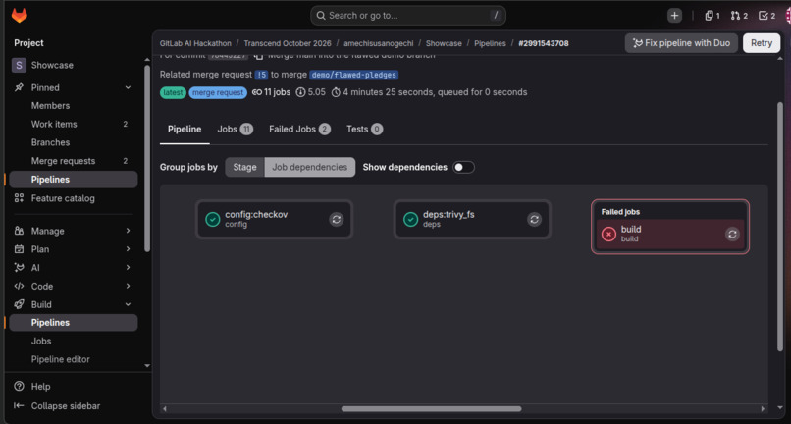This screenshot has width=791, height=424.
Task: Open demo/flawed-pledges branch link
Action: point(353,75)
